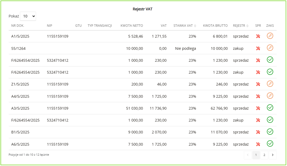
Task: Select document number B1/5/2025
Action: pyautogui.click(x=20, y=132)
